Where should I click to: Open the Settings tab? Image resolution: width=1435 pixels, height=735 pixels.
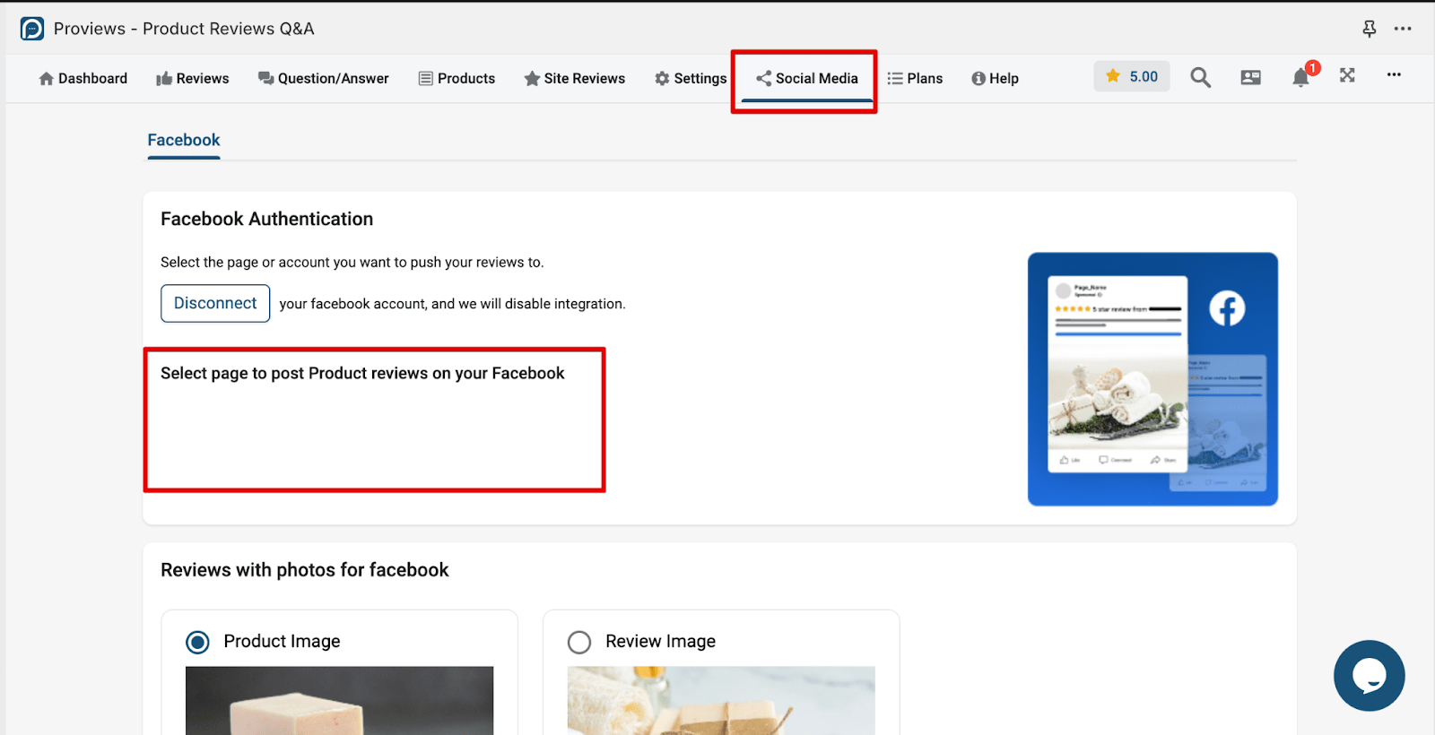click(x=691, y=78)
